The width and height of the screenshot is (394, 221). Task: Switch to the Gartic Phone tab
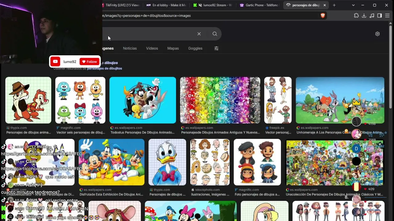(259, 5)
